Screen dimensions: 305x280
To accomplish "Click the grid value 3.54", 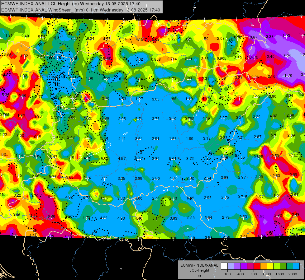I will click(139, 138).
